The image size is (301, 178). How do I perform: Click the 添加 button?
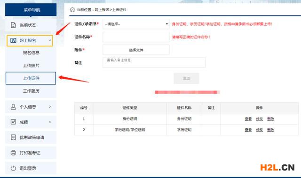coord(186,78)
